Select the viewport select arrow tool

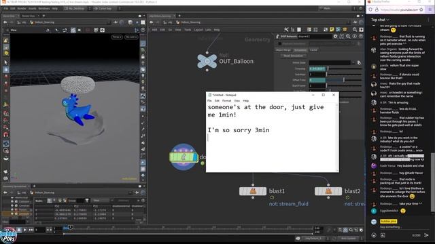click(x=6, y=62)
